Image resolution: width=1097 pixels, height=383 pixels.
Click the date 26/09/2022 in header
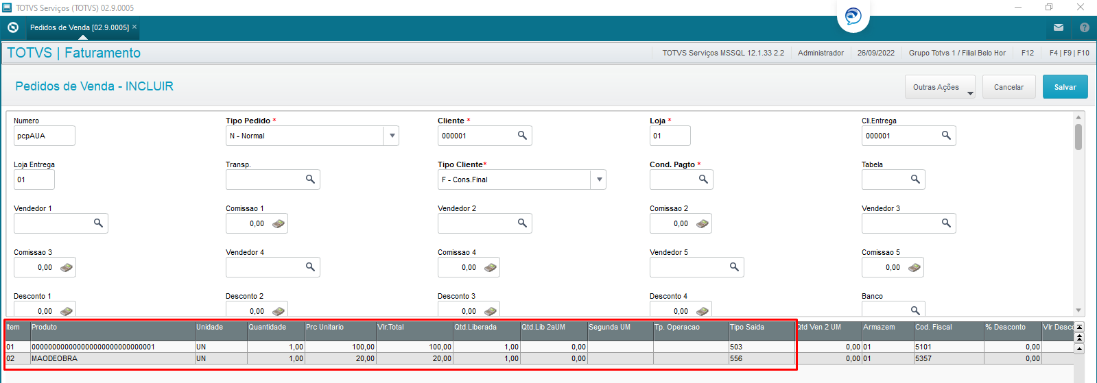[875, 53]
